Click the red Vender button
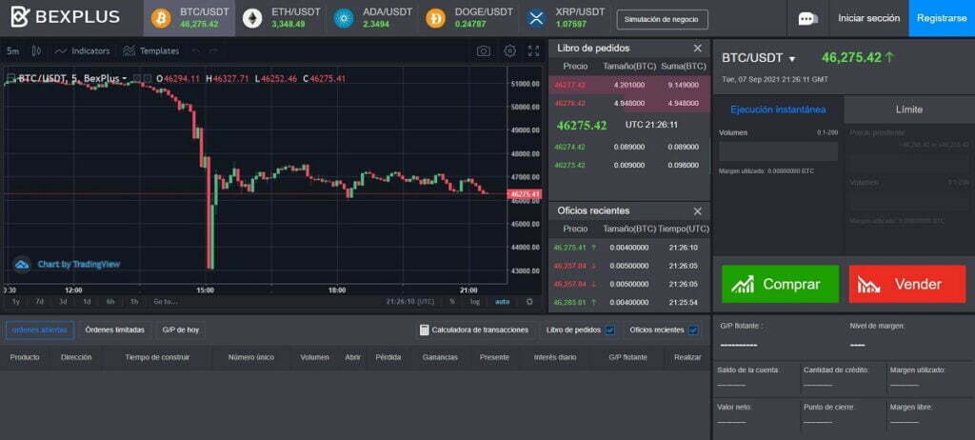 (x=907, y=285)
